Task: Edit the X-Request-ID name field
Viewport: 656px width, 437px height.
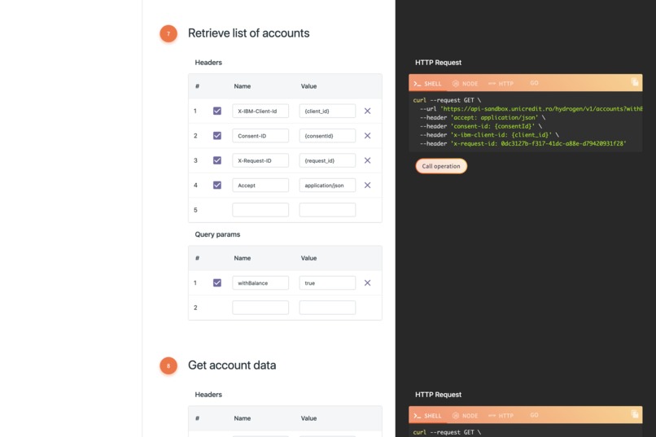Action: coord(260,160)
